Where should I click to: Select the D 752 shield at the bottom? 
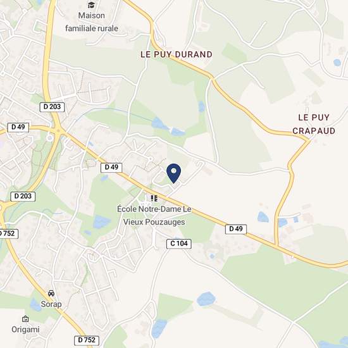pyautogui.click(x=87, y=340)
